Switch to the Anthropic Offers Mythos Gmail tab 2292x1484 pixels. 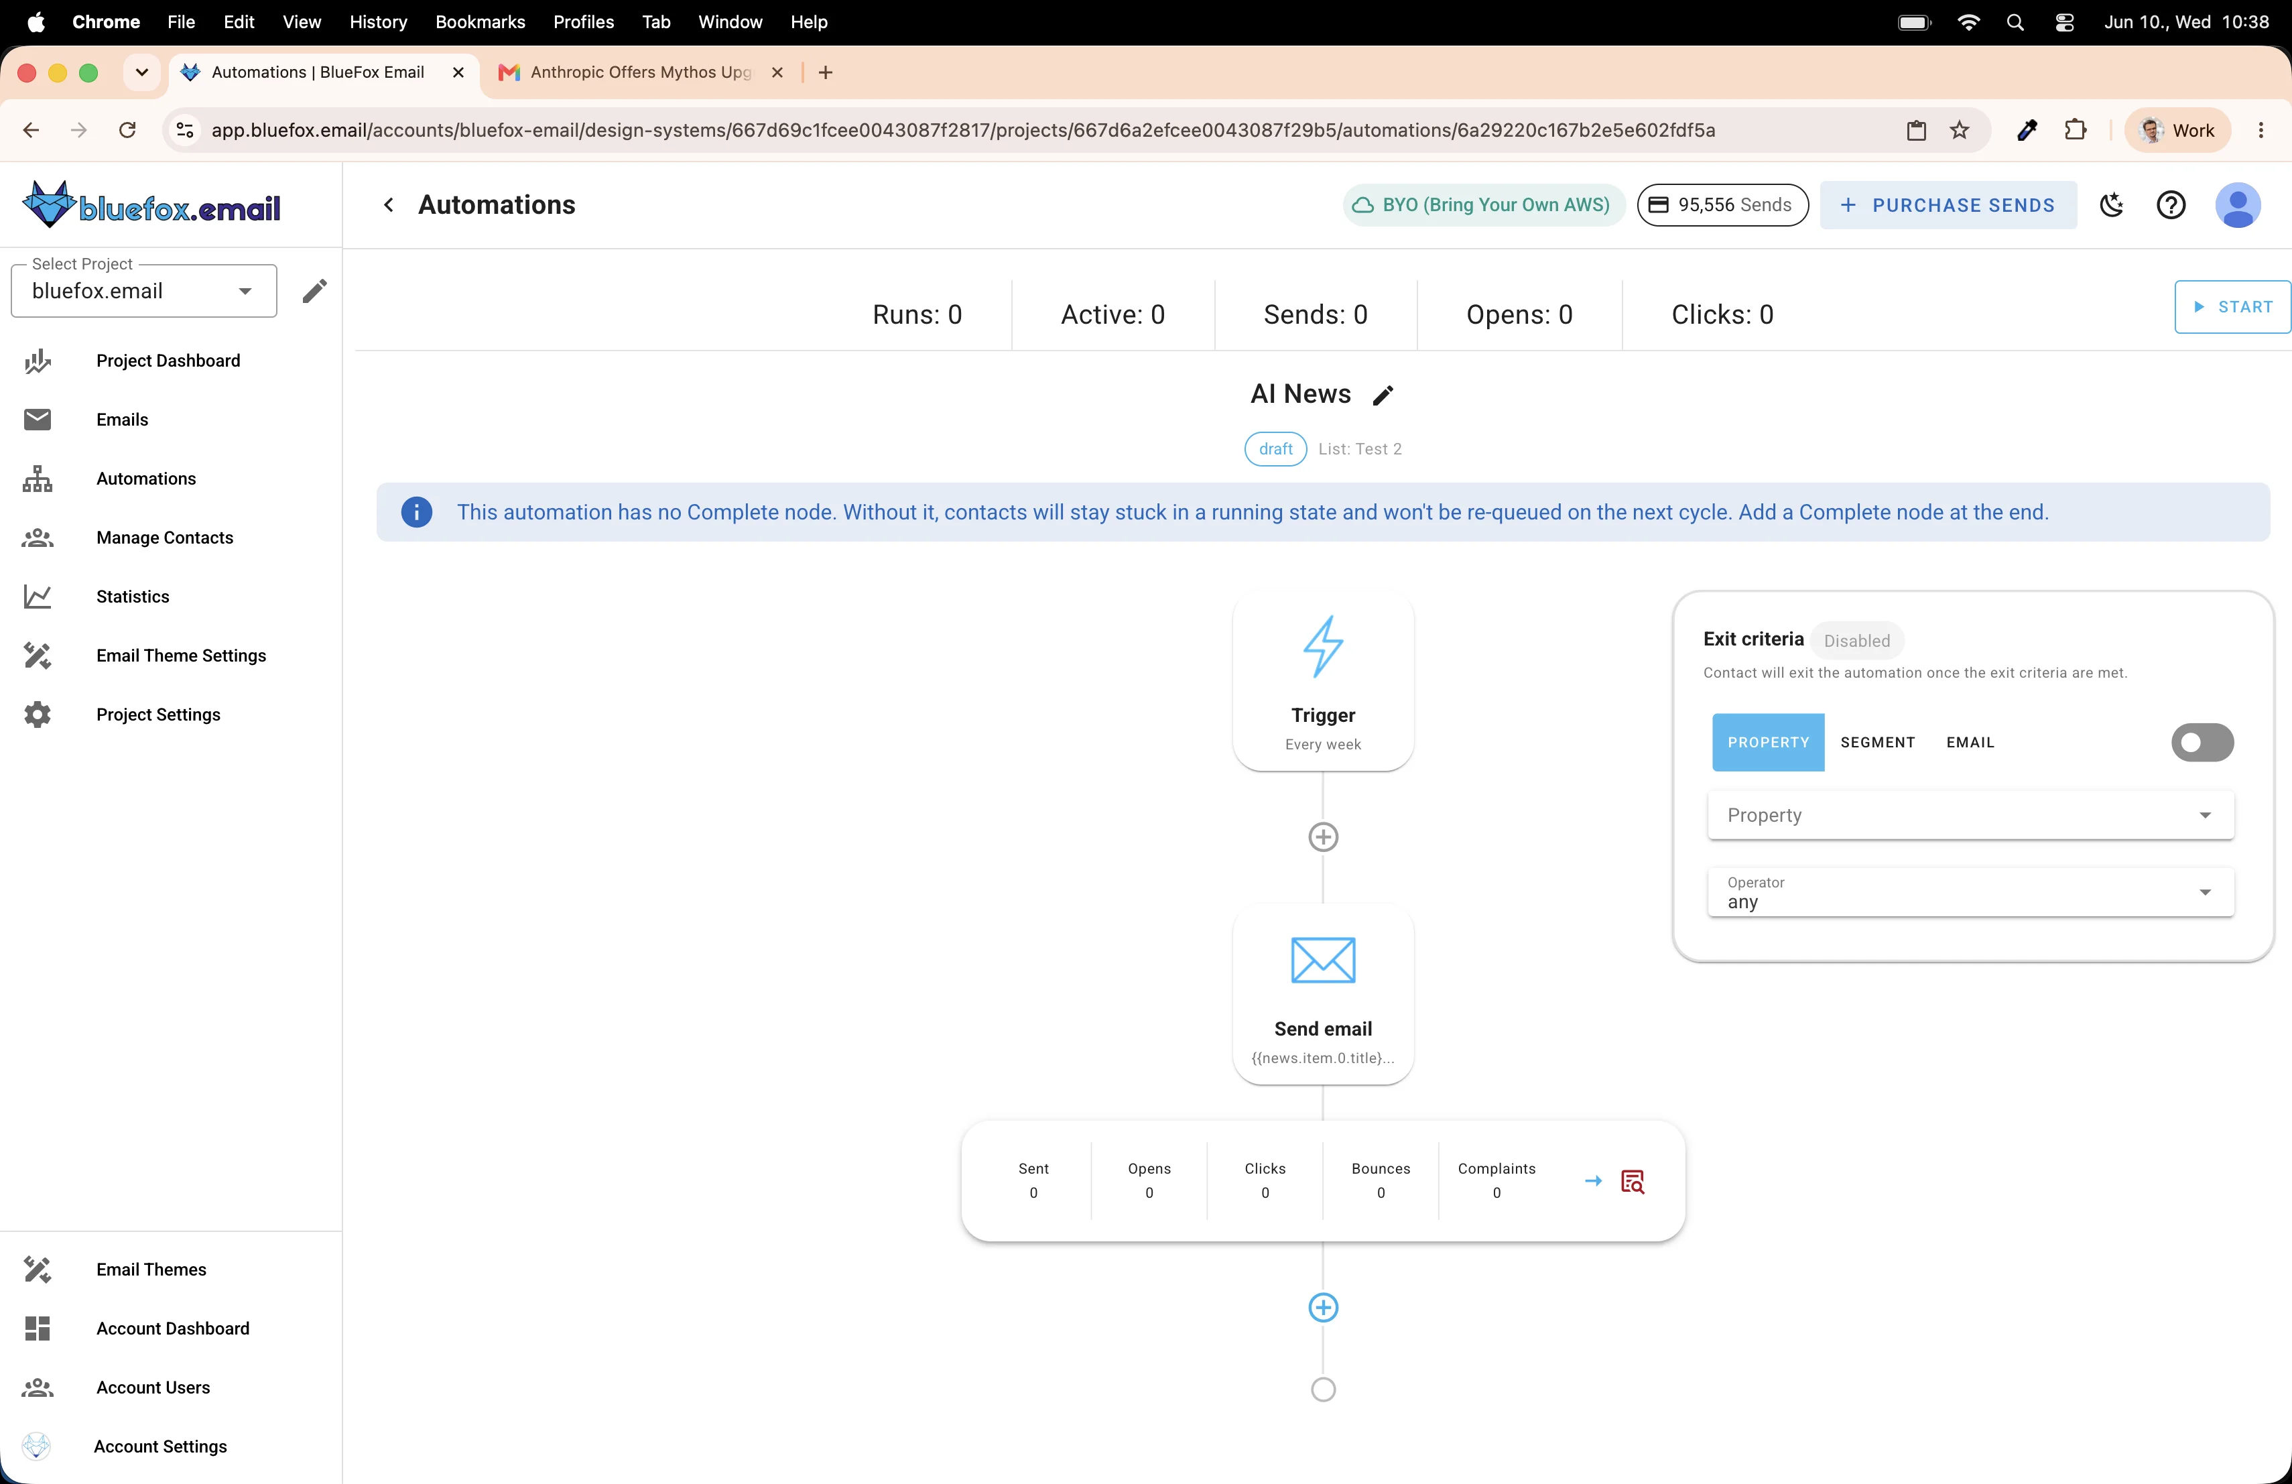click(x=641, y=72)
